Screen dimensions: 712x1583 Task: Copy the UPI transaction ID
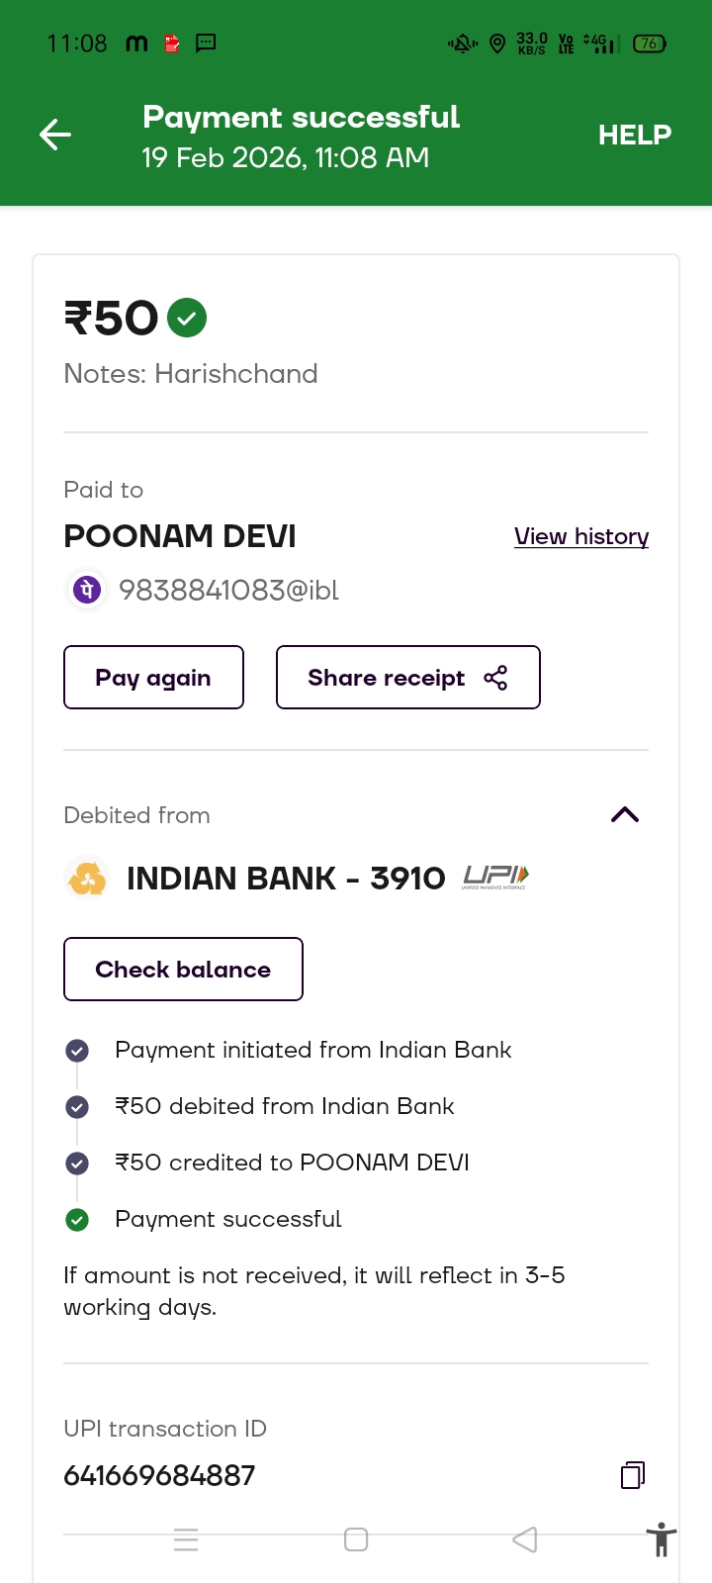pos(633,1475)
